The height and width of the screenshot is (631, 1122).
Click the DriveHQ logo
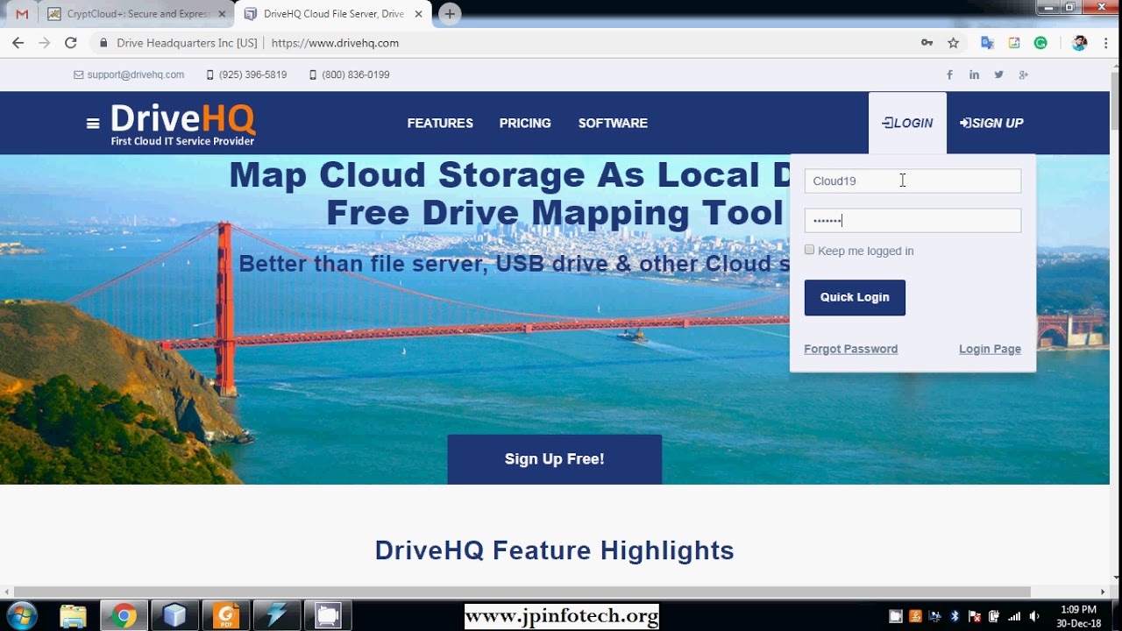click(x=182, y=124)
